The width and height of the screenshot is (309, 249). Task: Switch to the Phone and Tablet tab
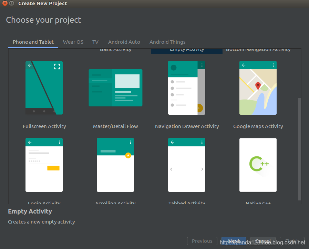[x=33, y=42]
